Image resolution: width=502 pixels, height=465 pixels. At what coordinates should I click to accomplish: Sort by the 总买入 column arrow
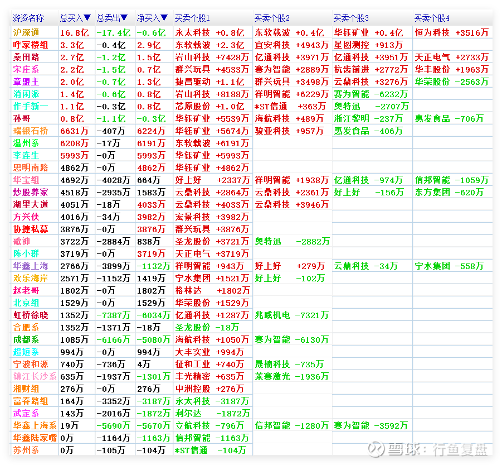(87, 18)
